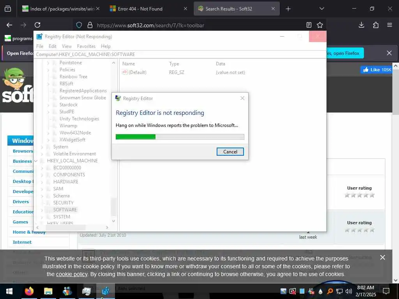Image resolution: width=399 pixels, height=299 pixels.
Task: Reload the Soft32 page
Action: (37, 25)
